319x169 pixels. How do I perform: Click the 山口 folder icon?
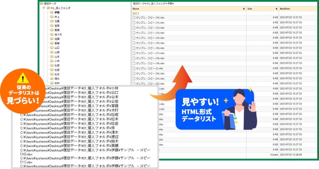(52, 48)
